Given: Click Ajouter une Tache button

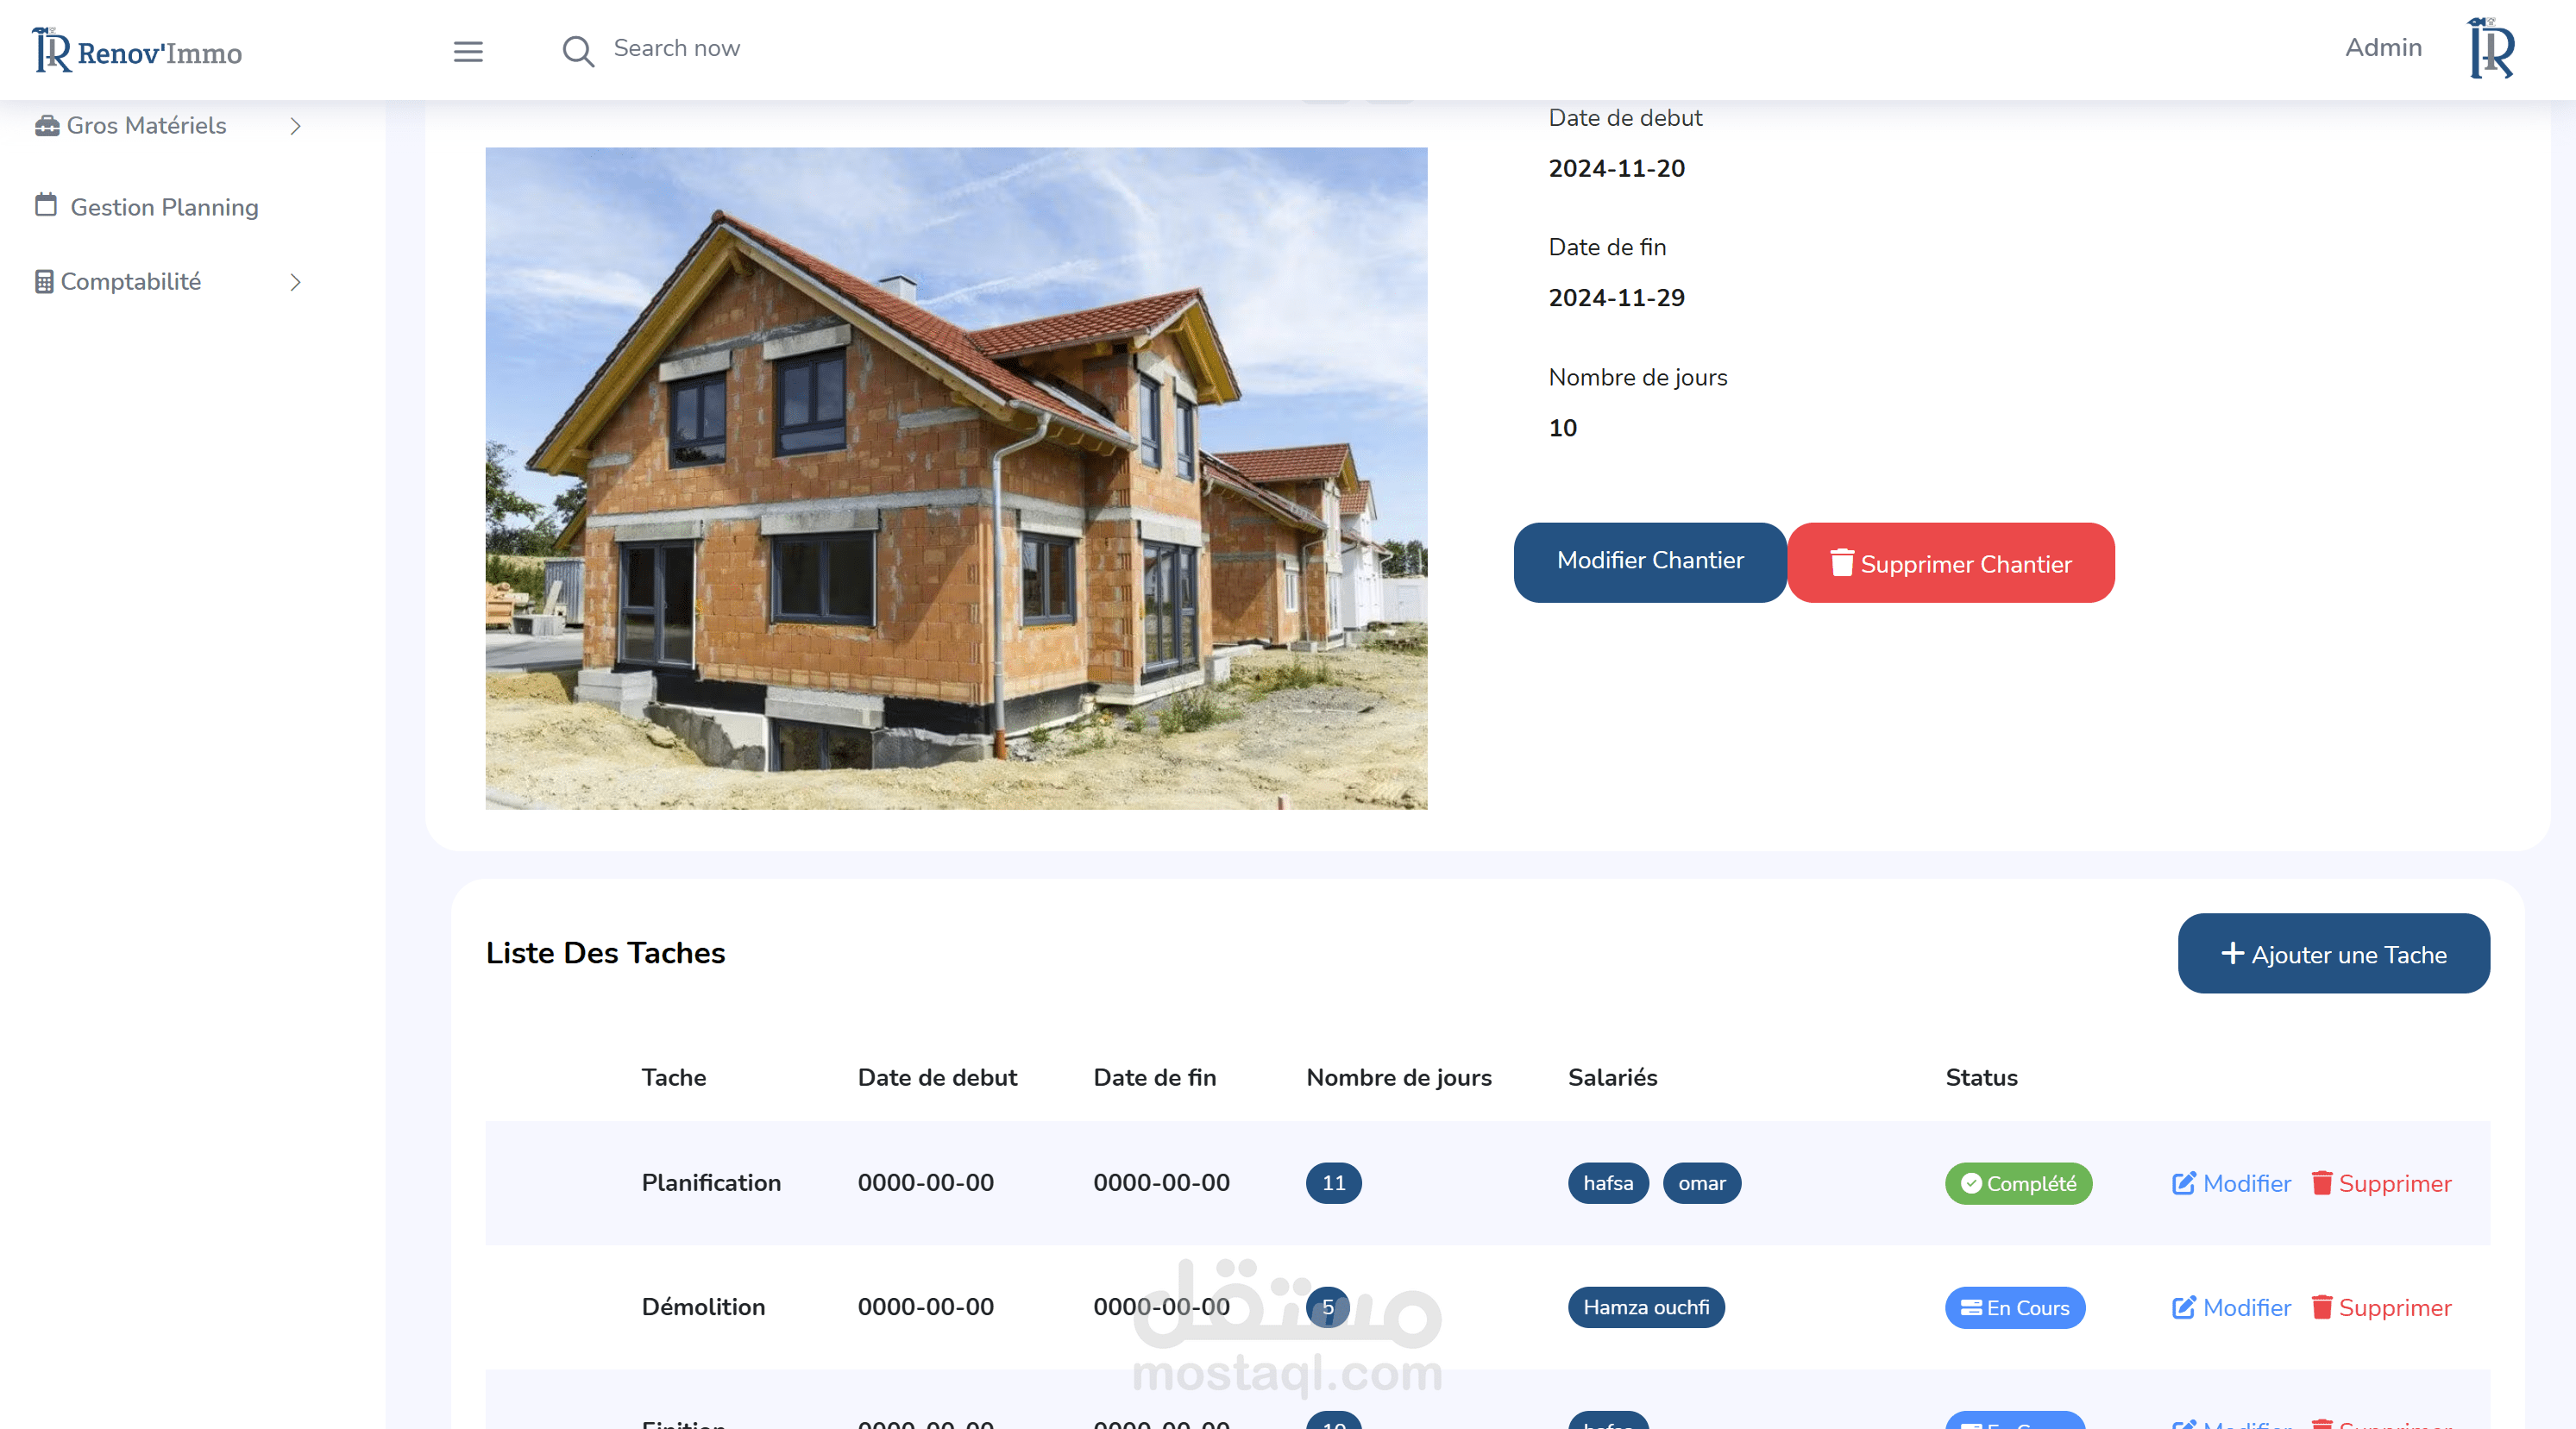Looking at the screenshot, I should coord(2333,953).
